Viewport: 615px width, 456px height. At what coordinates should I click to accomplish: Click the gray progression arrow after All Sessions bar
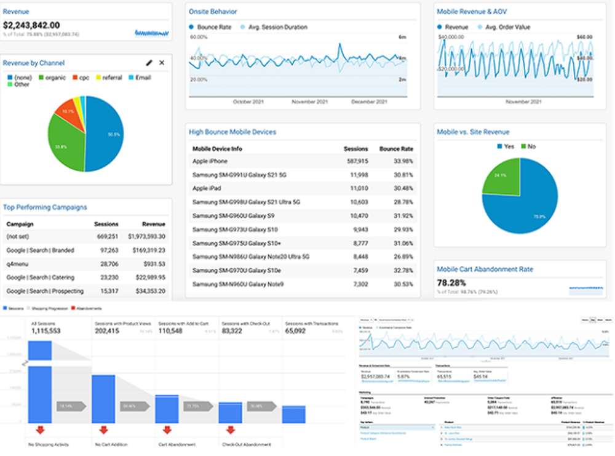click(71, 406)
